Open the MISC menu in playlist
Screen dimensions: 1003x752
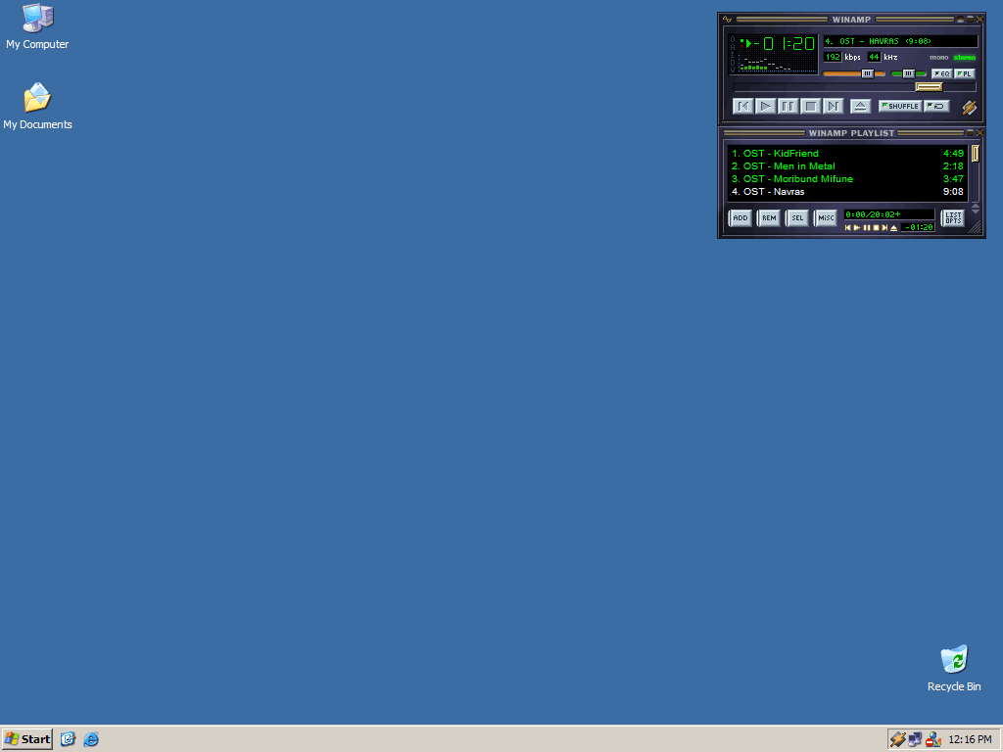tap(825, 218)
